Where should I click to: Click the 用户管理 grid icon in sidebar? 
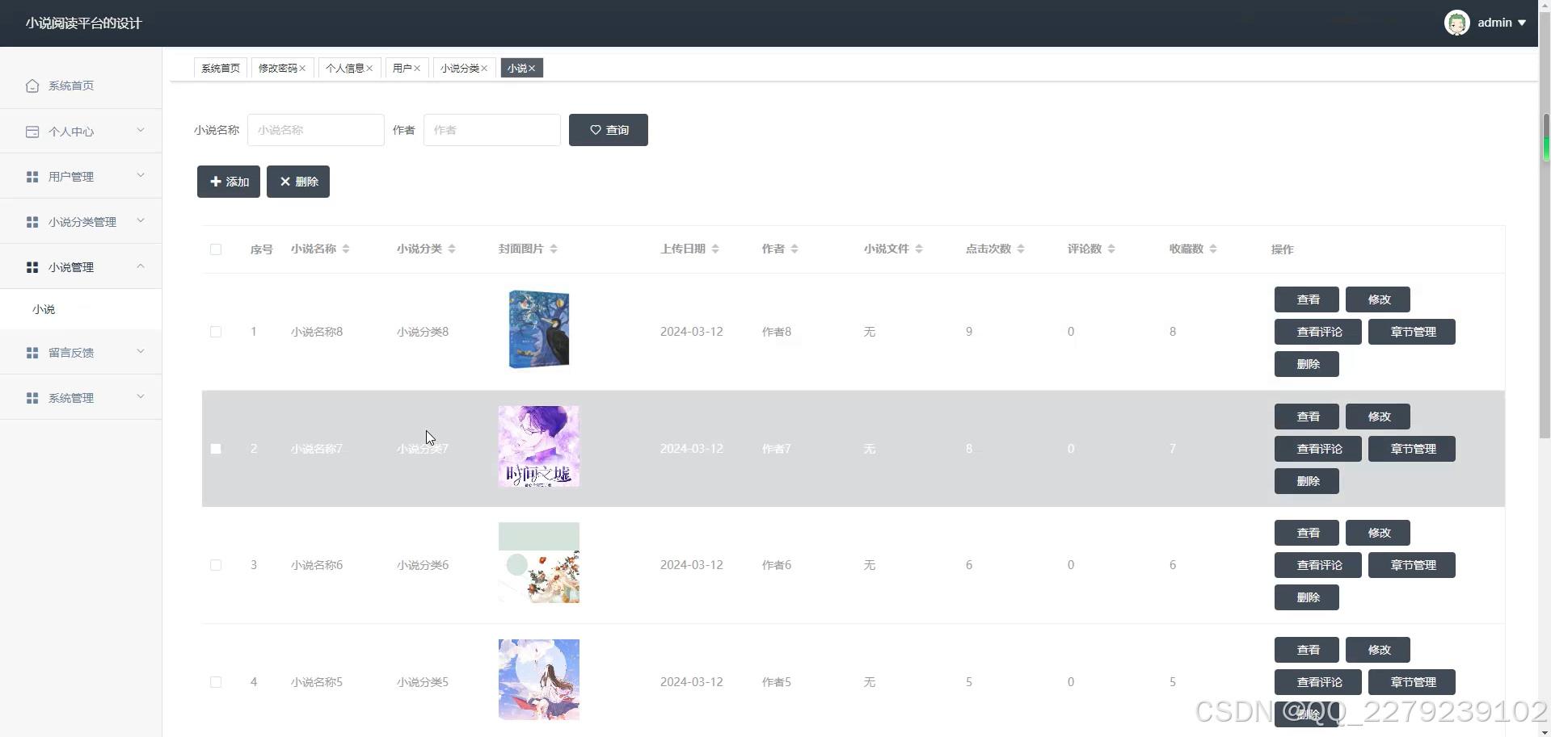pyautogui.click(x=32, y=176)
